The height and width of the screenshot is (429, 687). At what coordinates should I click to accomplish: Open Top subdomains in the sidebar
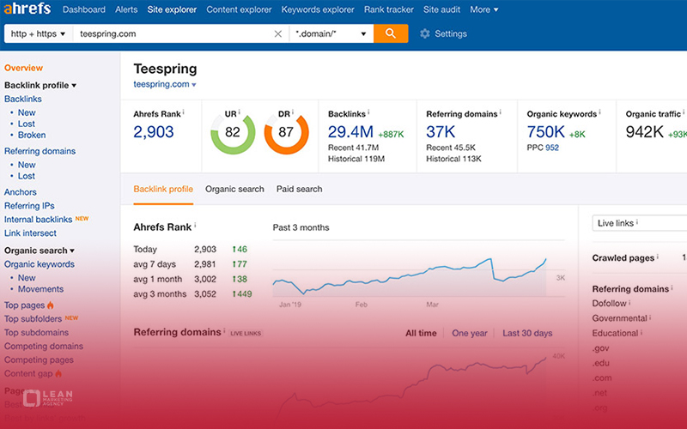tap(36, 332)
